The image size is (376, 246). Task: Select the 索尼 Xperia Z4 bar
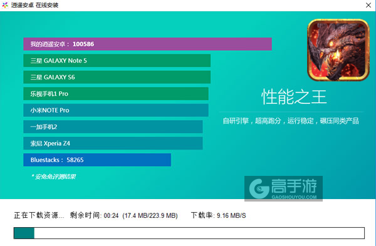pyautogui.click(x=113, y=143)
